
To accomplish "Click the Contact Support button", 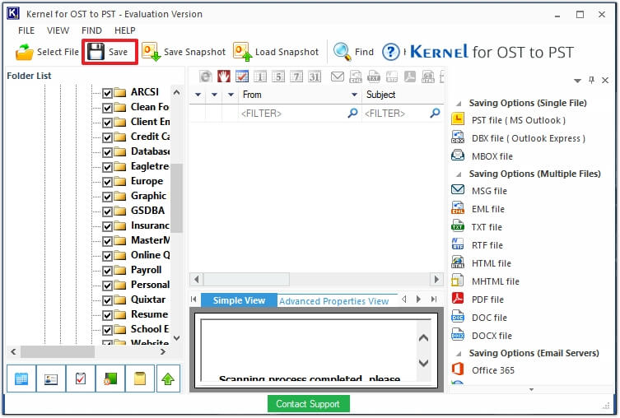I will click(308, 404).
